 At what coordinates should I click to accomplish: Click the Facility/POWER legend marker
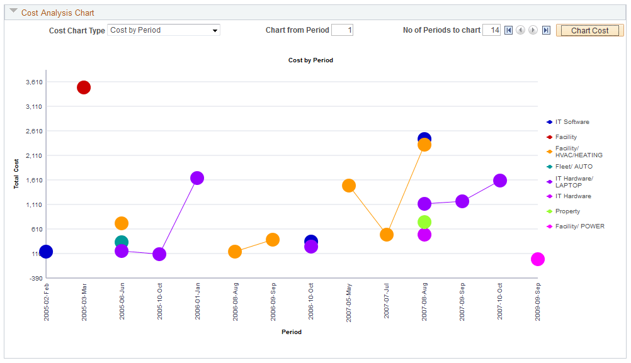tap(547, 226)
